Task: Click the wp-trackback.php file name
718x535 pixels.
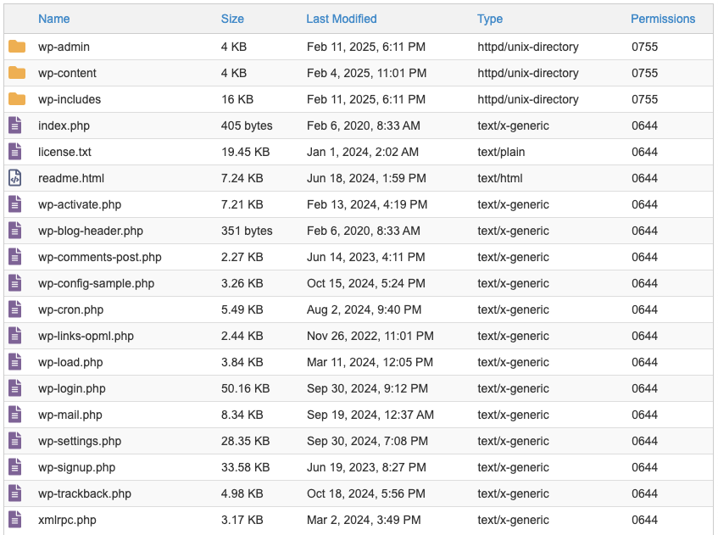Action: 85,493
